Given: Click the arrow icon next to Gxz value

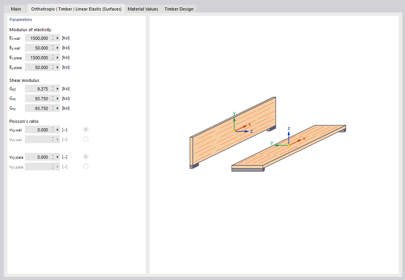Looking at the screenshot, I should (57, 98).
